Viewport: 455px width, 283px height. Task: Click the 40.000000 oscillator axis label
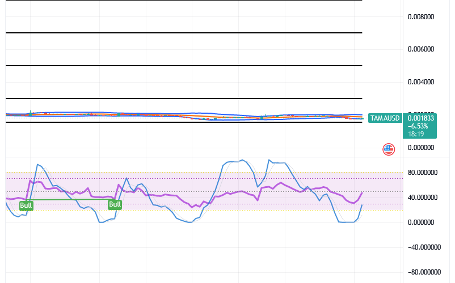423,198
